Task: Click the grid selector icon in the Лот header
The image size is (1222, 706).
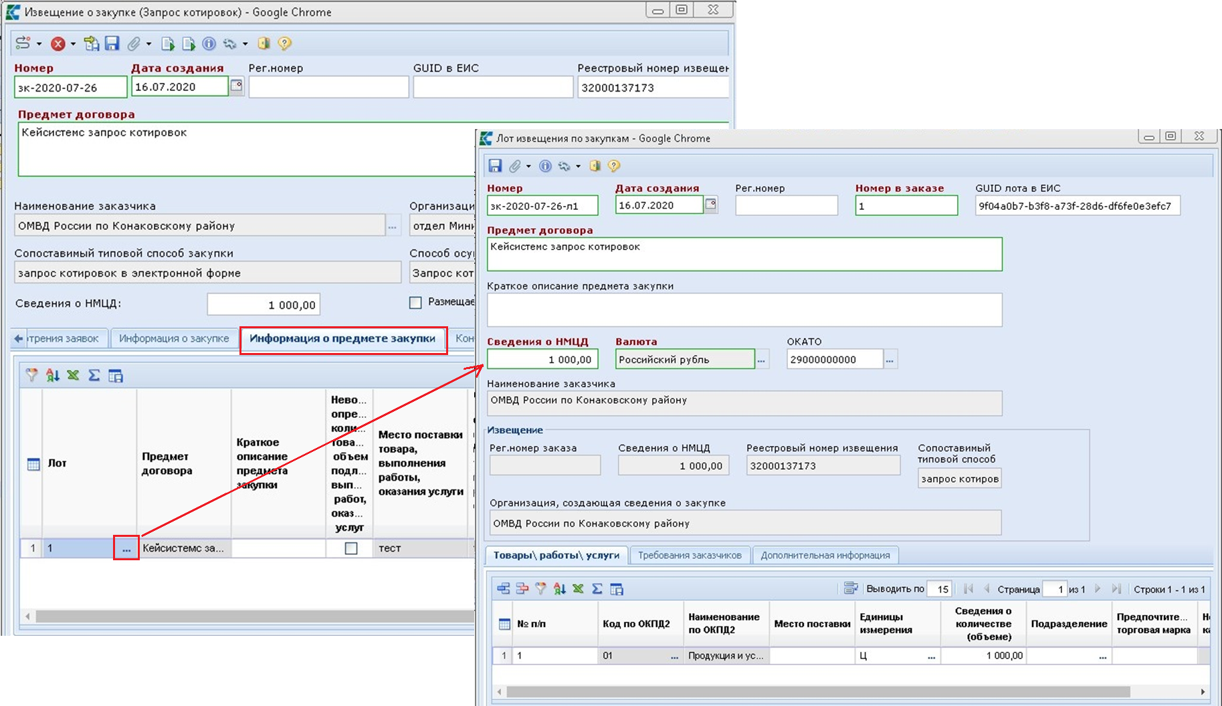Action: (33, 464)
